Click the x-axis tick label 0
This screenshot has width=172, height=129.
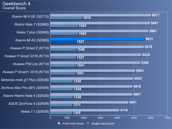[x=50, y=118]
